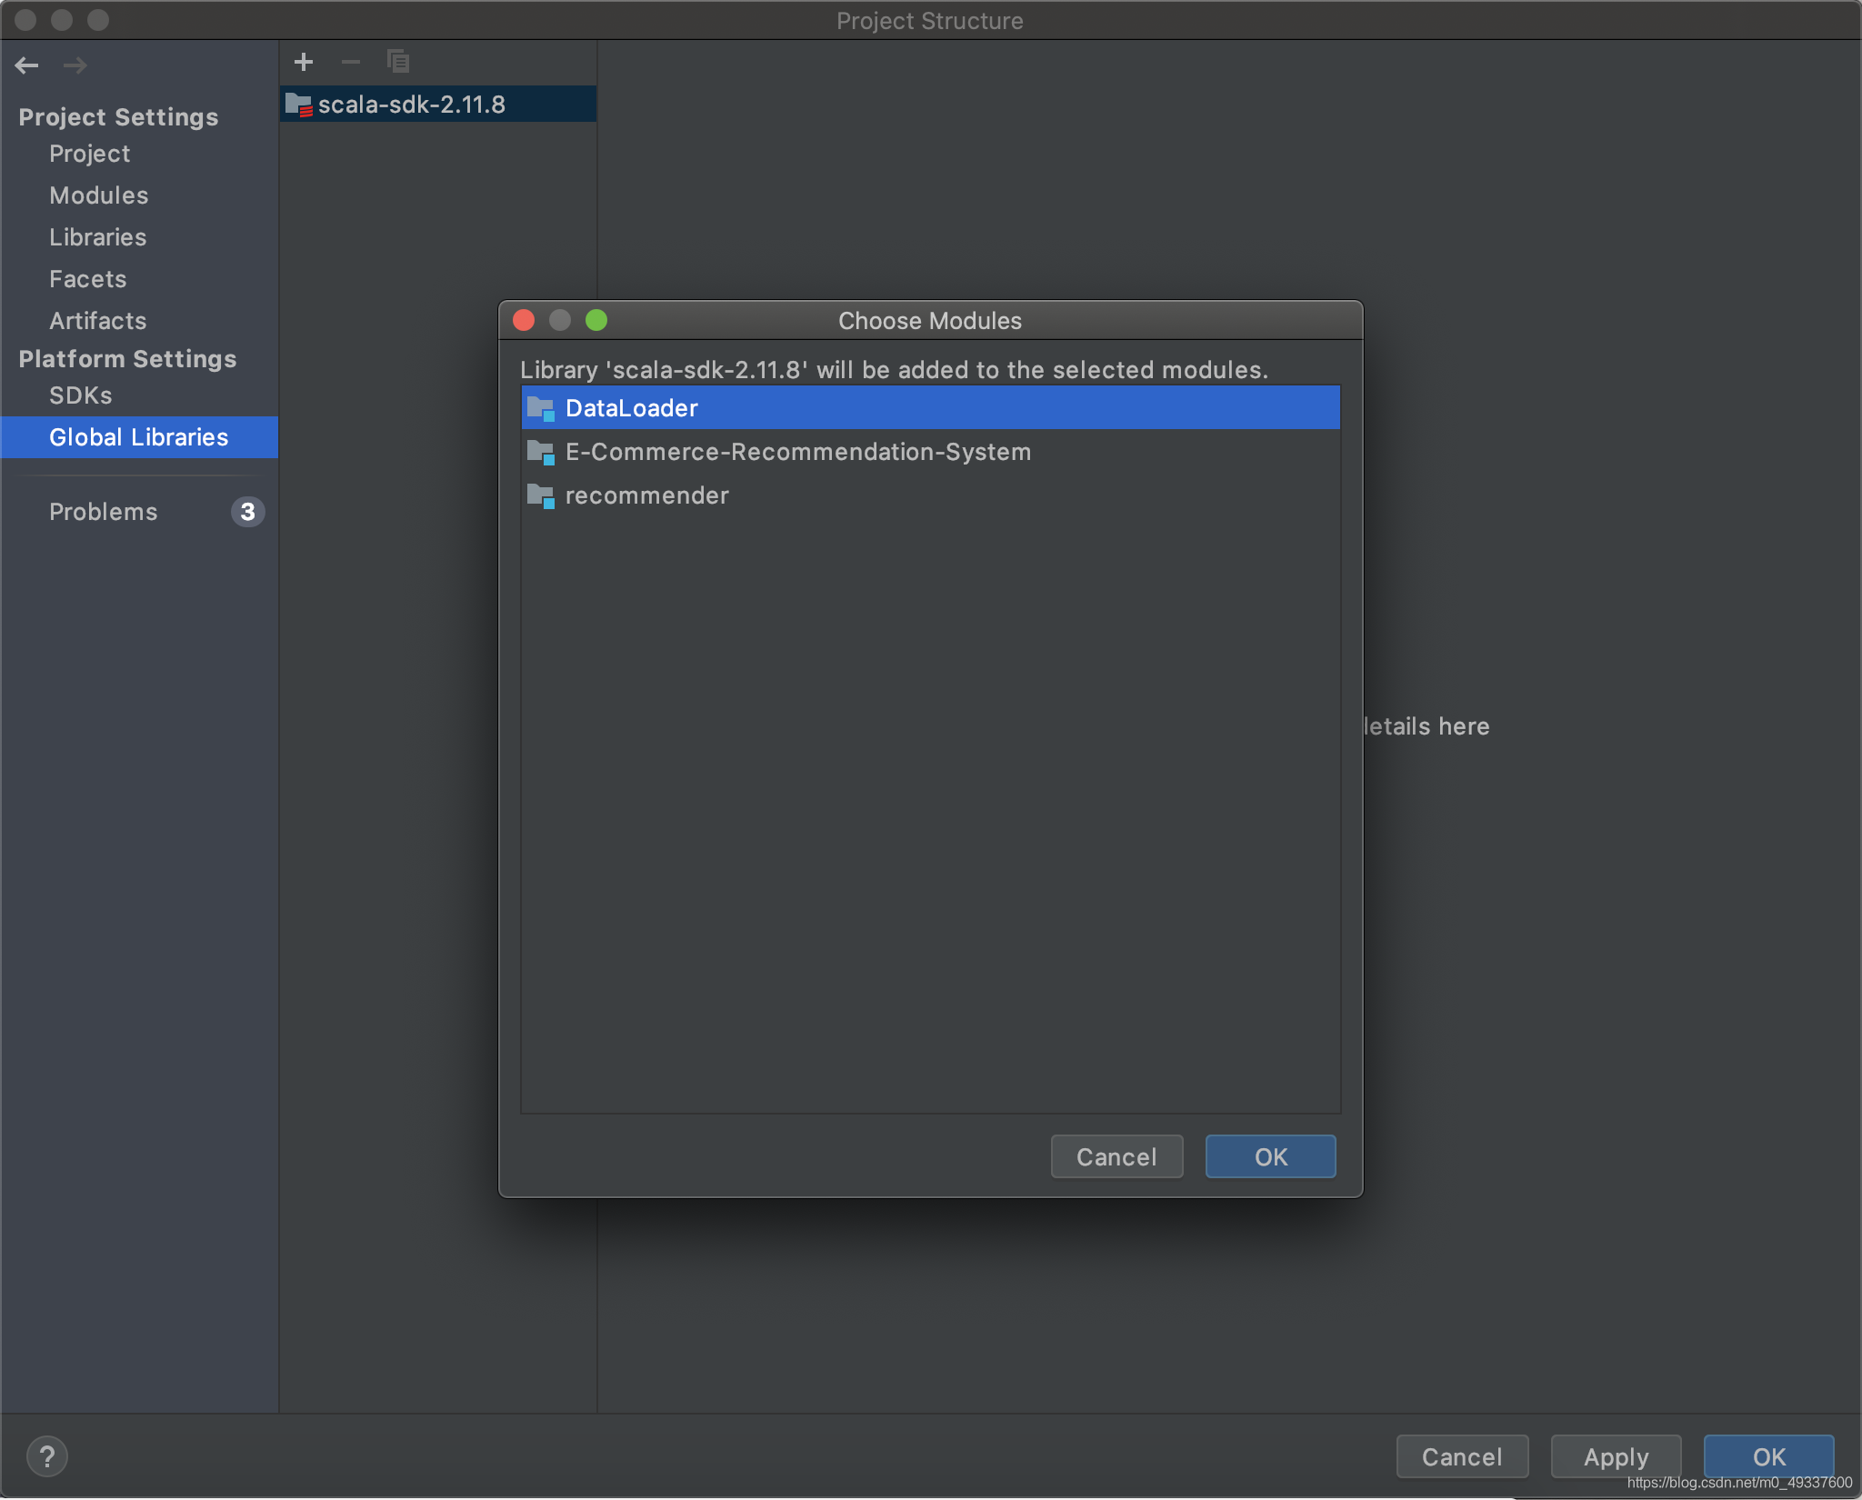
Task: Cancel the Choose Modules dialog
Action: click(x=1116, y=1156)
